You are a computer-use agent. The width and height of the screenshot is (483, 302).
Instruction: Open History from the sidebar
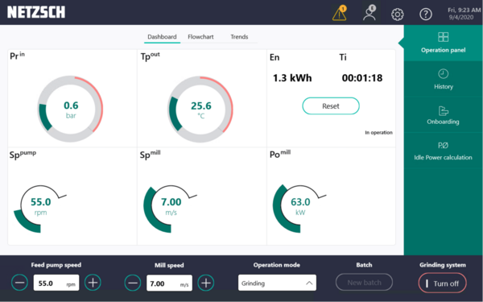click(x=444, y=79)
